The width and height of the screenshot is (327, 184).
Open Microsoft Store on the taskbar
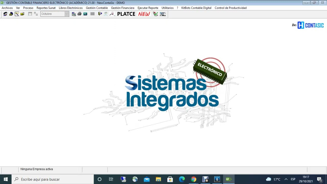click(170, 179)
